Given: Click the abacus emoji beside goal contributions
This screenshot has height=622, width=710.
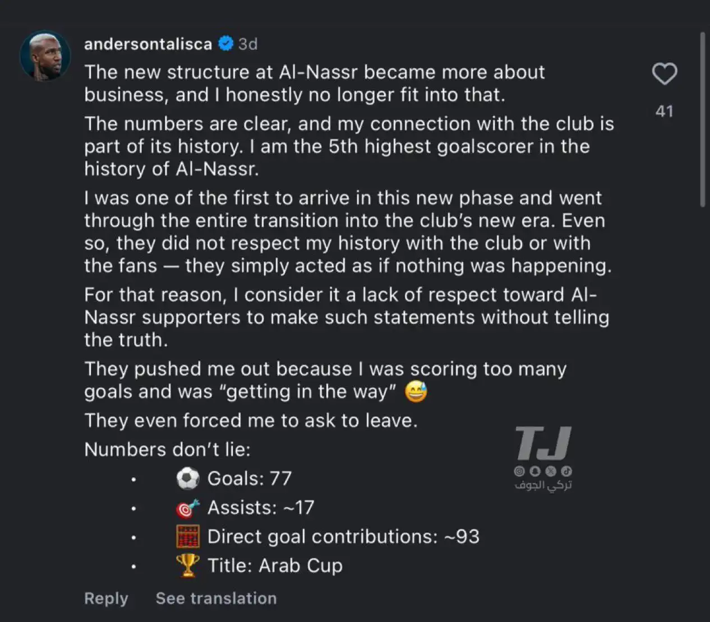Looking at the screenshot, I should point(187,537).
